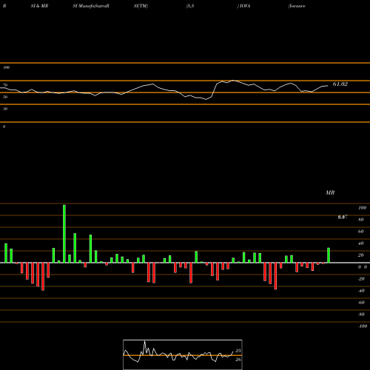Click the value 23 in mini chart

[x=238, y=351]
